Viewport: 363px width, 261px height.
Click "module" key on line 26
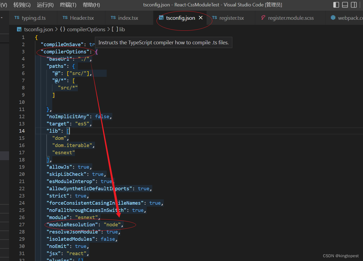tap(58, 217)
